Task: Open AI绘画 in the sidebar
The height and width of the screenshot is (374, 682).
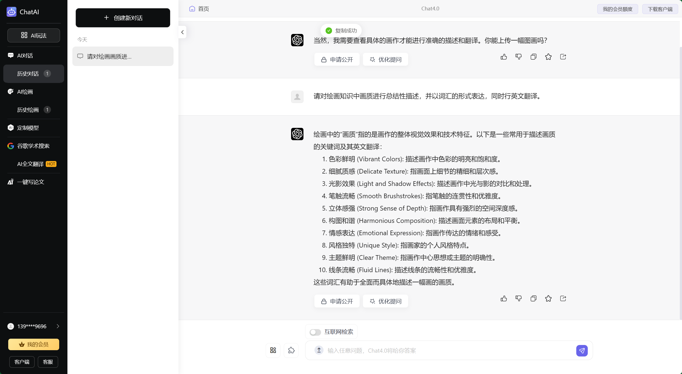Action: click(x=25, y=92)
